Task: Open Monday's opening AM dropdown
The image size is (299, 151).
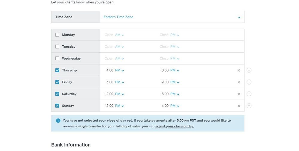Action: pos(119,35)
